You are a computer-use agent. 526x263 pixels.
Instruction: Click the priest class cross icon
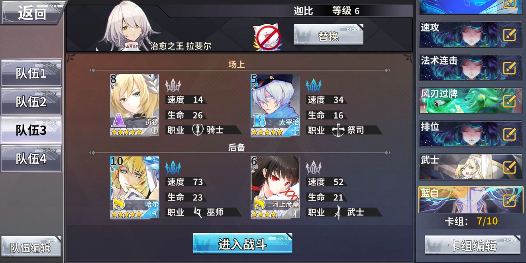(338, 130)
